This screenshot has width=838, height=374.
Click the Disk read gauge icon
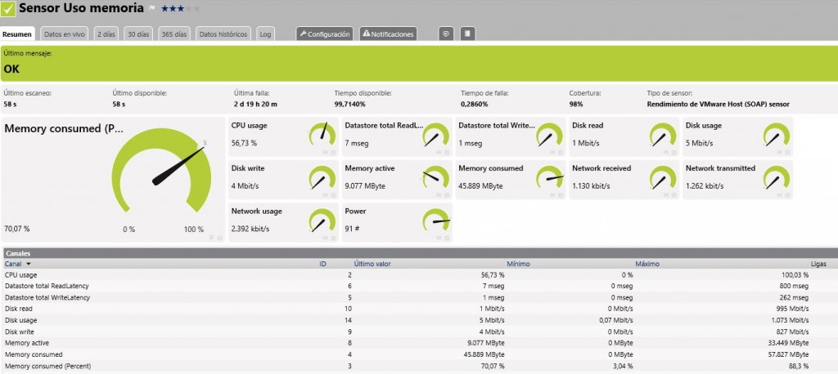[x=663, y=135]
